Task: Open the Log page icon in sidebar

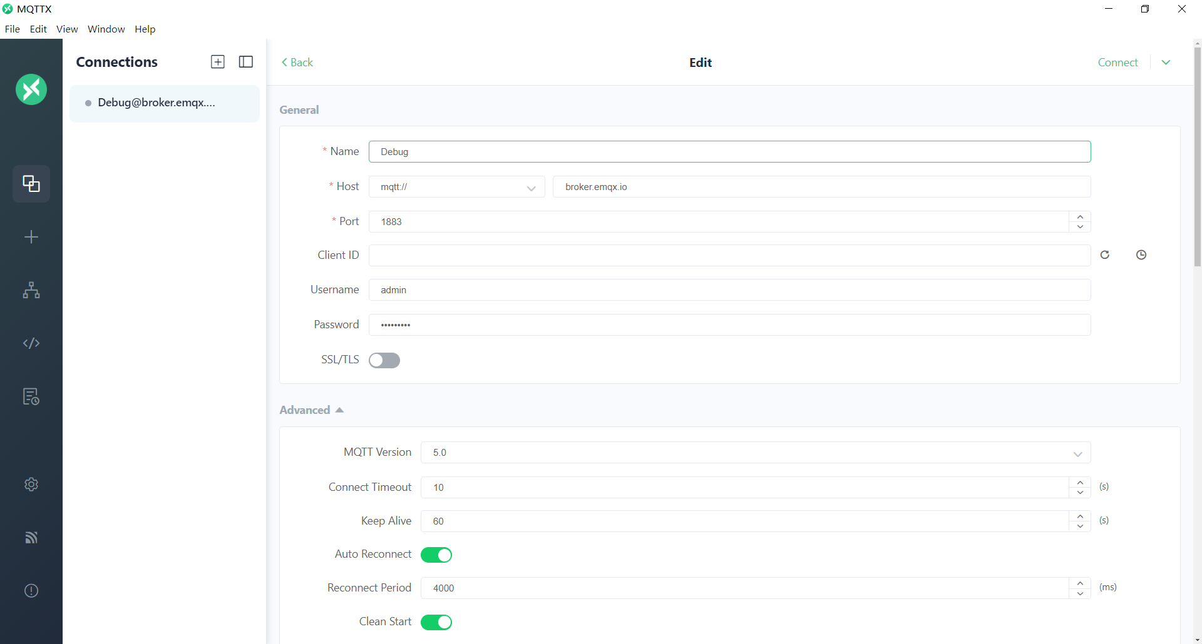Action: [x=31, y=396]
